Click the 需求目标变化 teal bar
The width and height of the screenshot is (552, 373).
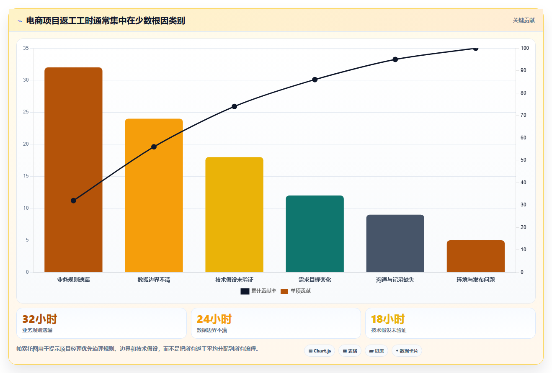coord(315,234)
